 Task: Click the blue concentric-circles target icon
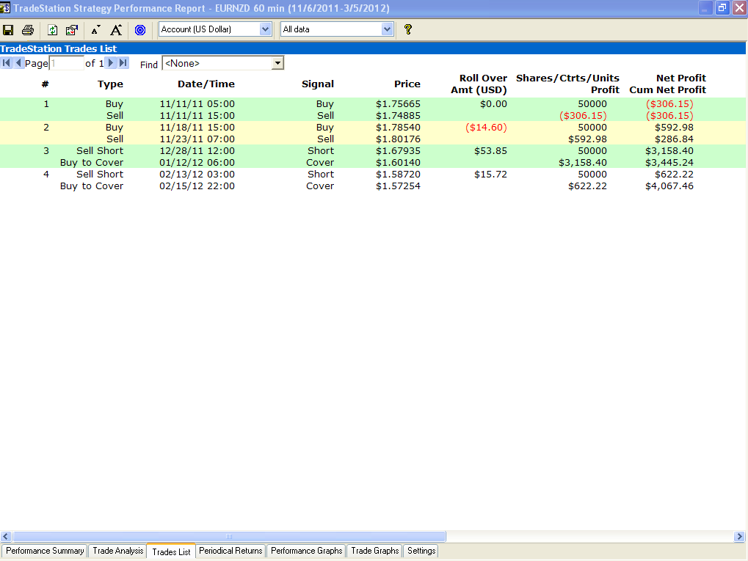[140, 30]
